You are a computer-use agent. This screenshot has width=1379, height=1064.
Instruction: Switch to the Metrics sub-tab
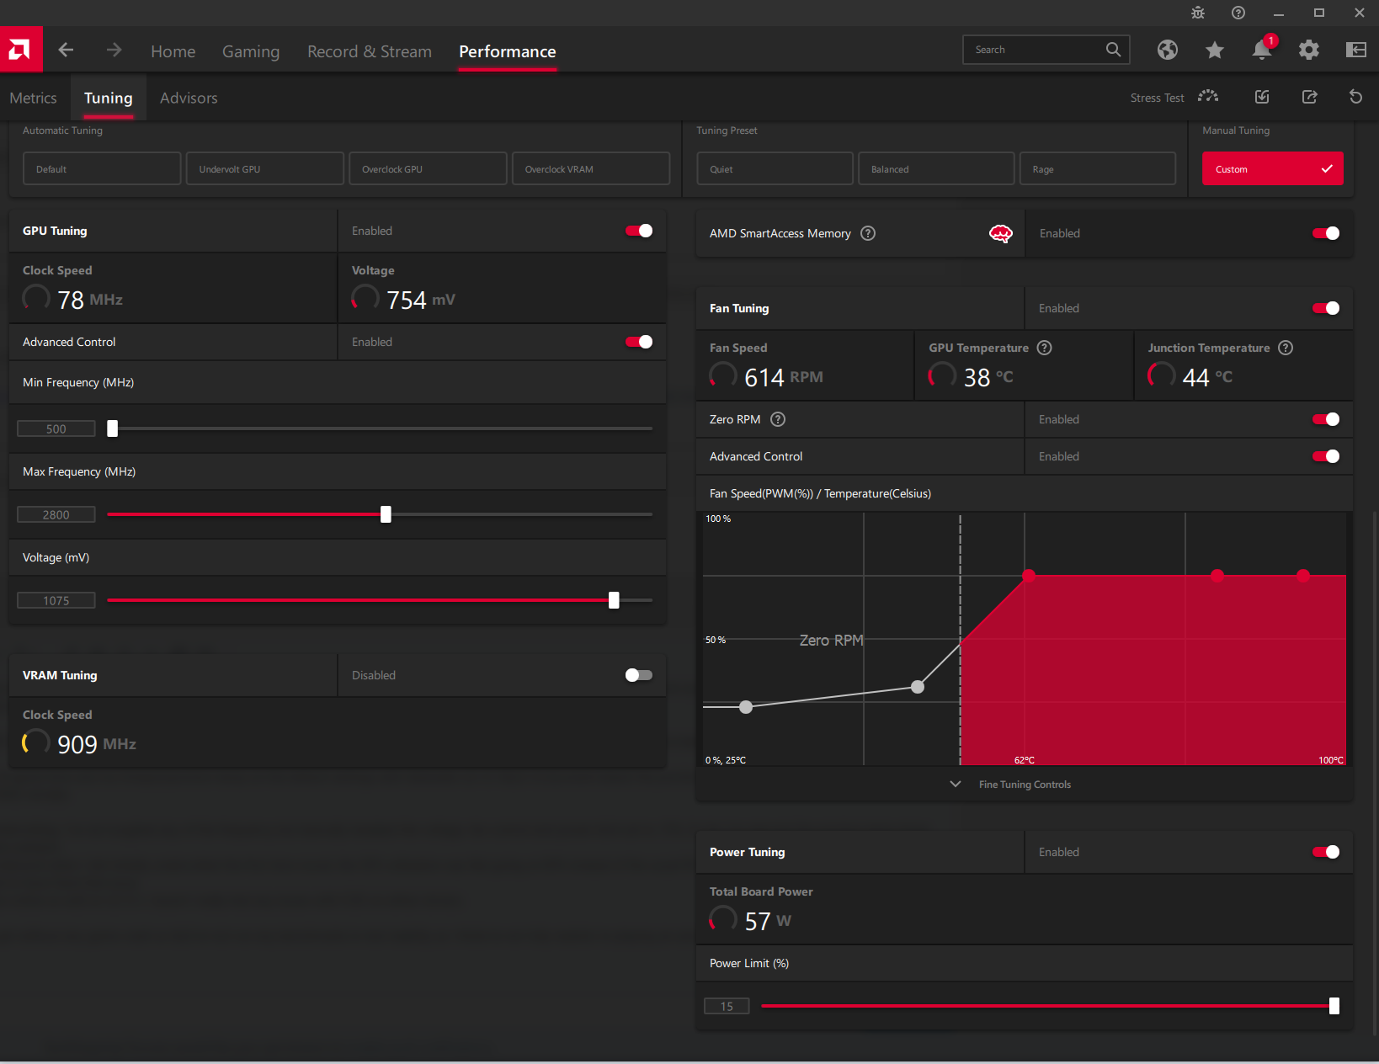pyautogui.click(x=33, y=98)
